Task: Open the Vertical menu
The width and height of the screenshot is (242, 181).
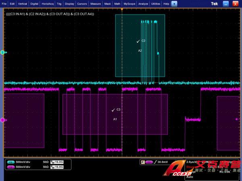Action: pos(22,4)
